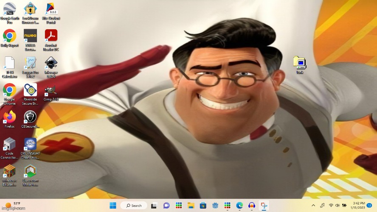Open the 53°F weather widget
The width and height of the screenshot is (377, 212).
[14, 206]
